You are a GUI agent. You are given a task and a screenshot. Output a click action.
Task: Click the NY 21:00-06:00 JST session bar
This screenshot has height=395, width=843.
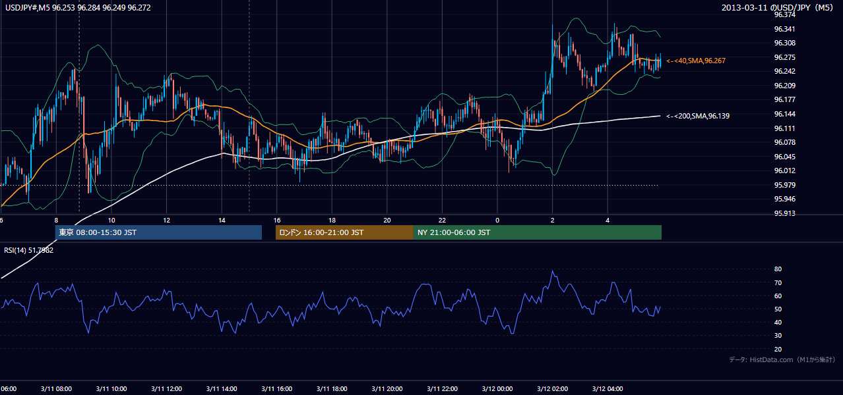click(538, 232)
